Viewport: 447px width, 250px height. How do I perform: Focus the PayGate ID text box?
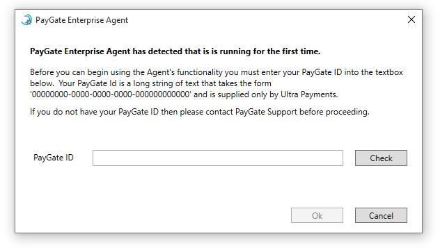point(218,158)
